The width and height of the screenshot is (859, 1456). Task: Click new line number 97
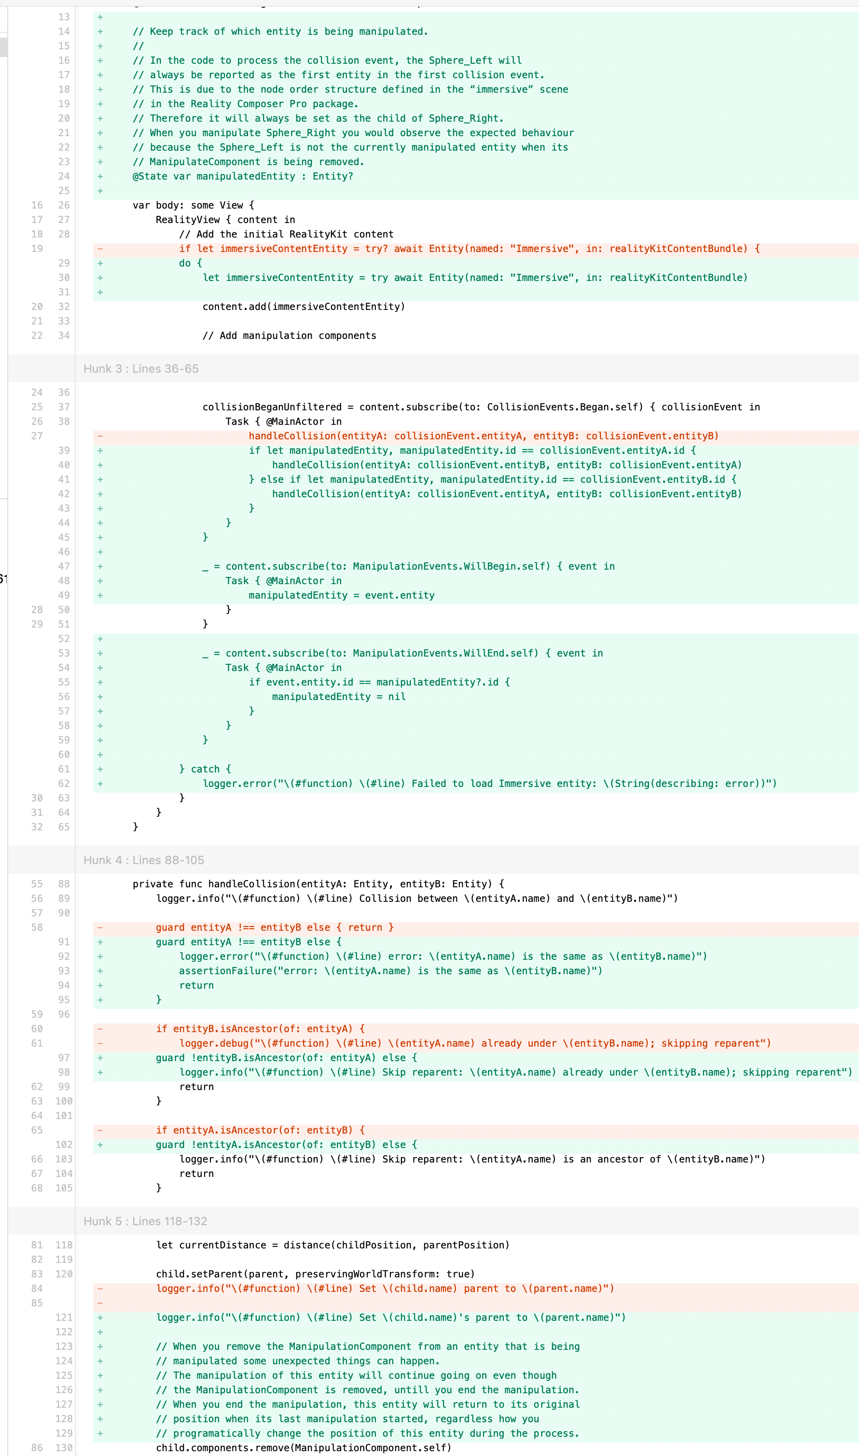click(64, 1058)
